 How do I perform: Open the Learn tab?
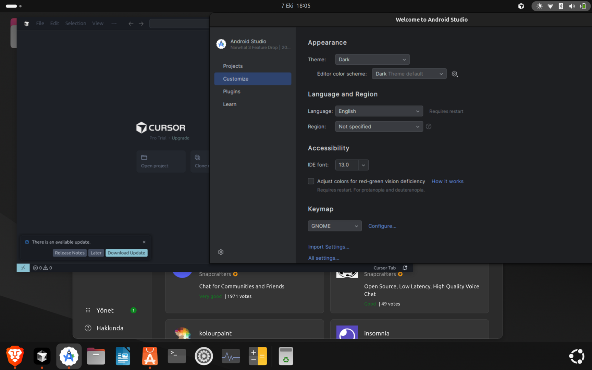click(x=253, y=104)
